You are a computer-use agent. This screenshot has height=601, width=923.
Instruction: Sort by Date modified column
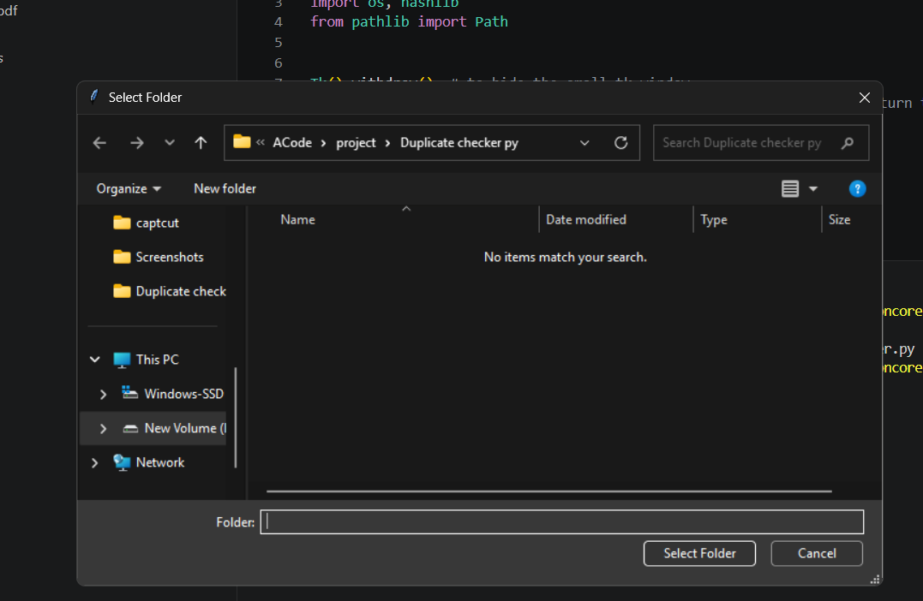(585, 219)
